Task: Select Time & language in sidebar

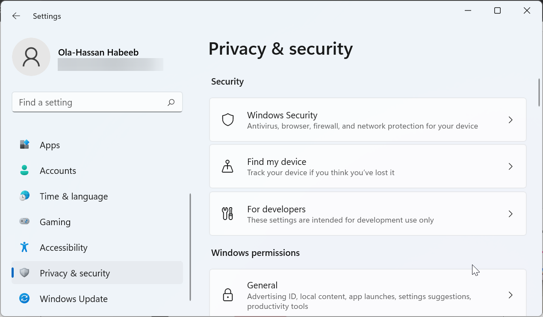Action: [x=74, y=196]
